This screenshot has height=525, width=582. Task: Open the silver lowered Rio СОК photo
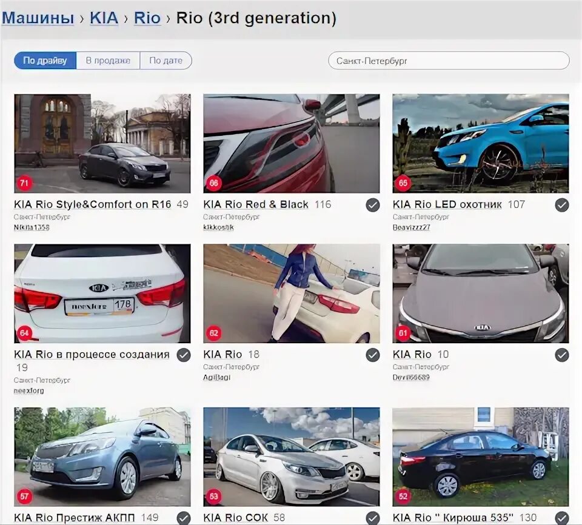tap(292, 456)
